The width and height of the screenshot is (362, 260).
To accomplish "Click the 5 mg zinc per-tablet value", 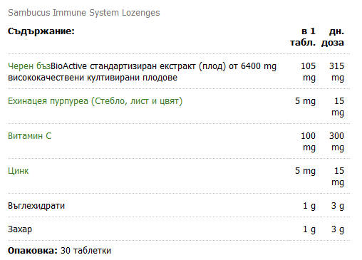I will pyautogui.click(x=306, y=171).
